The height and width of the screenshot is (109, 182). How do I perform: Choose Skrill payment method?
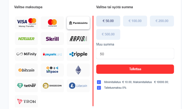(x=52, y=39)
